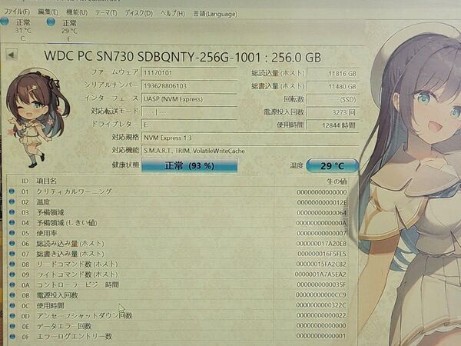This screenshot has width=461, height=346.
Task: Click the status icon for row 08
Action: [12, 264]
